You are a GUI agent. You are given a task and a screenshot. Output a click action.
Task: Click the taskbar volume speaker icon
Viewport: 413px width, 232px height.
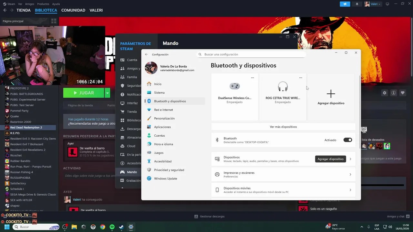tap(390, 227)
